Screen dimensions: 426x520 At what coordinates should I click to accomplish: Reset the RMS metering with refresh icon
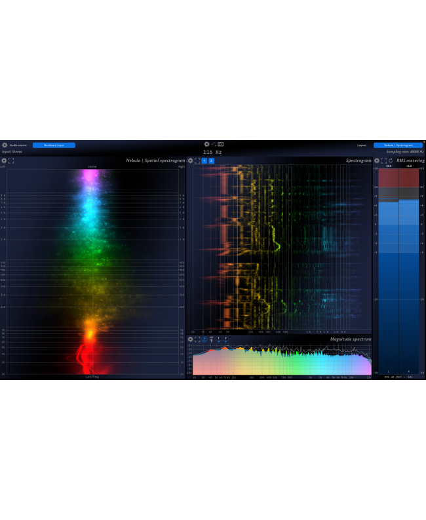coord(391,160)
